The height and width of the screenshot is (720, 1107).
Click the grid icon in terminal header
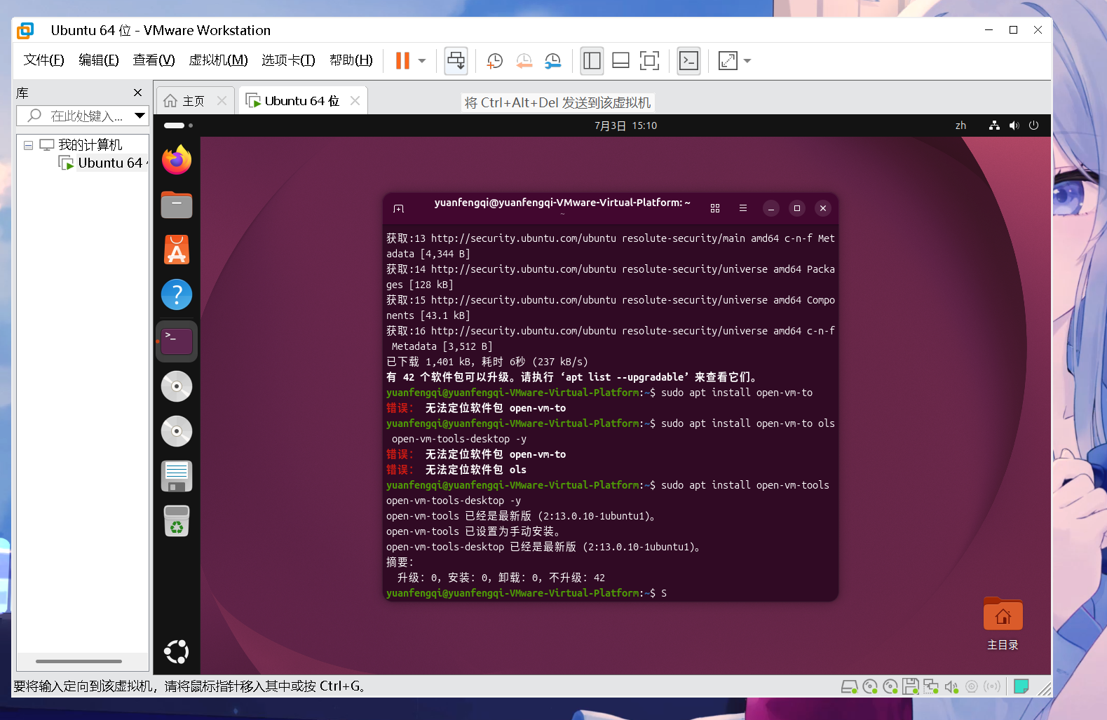coord(715,208)
